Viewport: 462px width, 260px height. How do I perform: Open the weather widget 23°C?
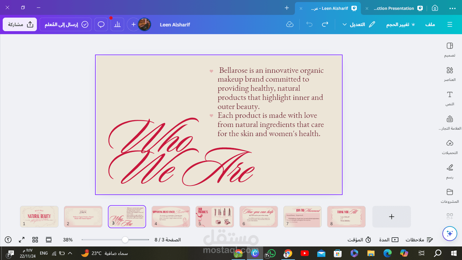point(104,253)
